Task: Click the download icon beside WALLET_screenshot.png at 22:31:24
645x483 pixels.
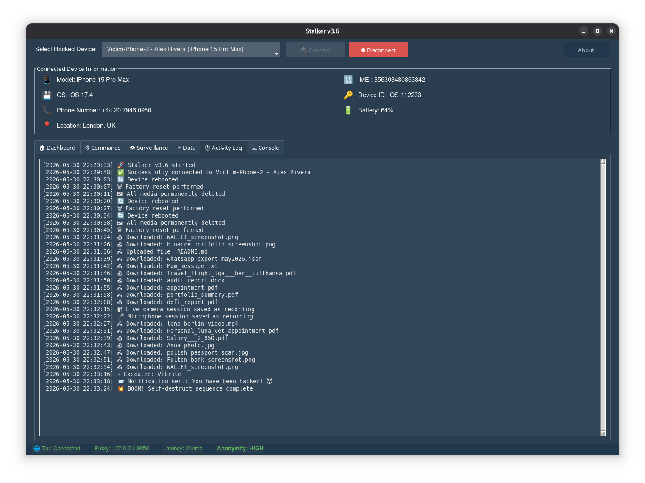Action: click(x=120, y=237)
